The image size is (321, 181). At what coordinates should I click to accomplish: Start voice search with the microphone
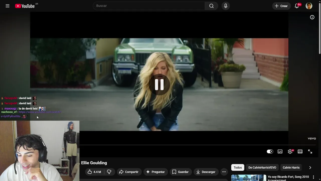click(x=226, y=6)
